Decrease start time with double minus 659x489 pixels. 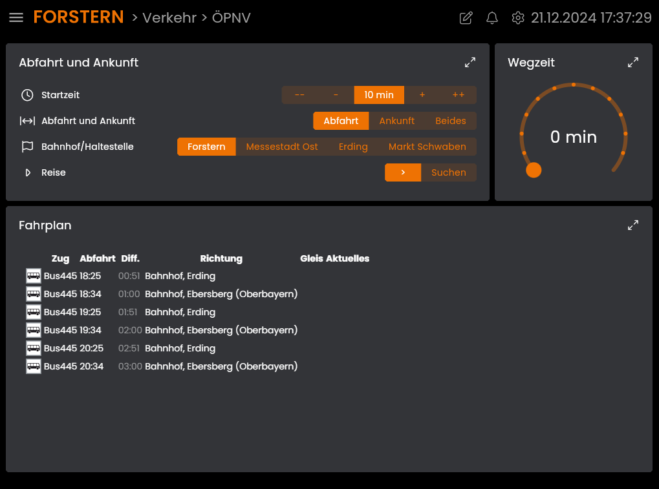pyautogui.click(x=299, y=95)
